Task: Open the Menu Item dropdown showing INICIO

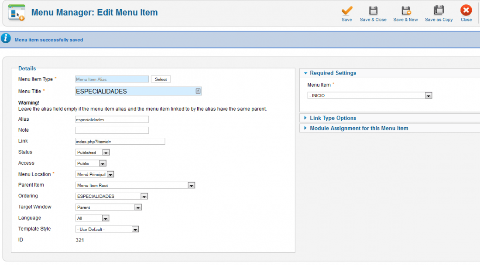Action: pos(370,95)
